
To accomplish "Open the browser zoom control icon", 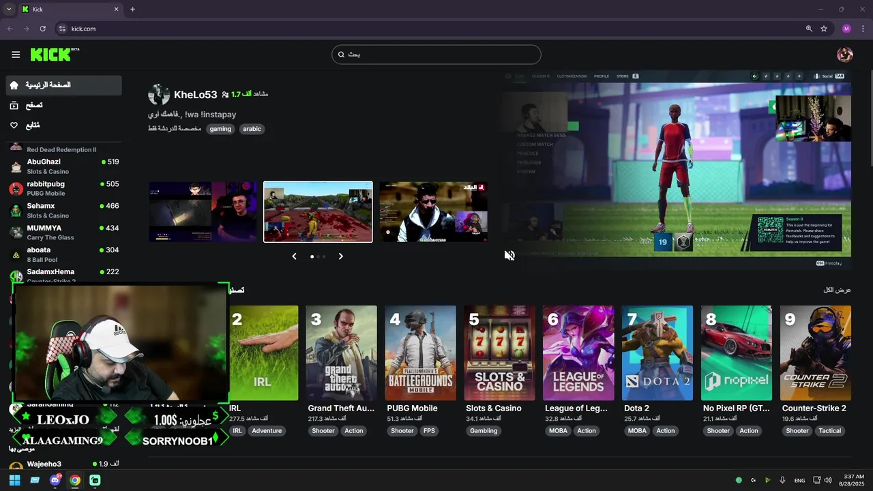I will (x=809, y=29).
